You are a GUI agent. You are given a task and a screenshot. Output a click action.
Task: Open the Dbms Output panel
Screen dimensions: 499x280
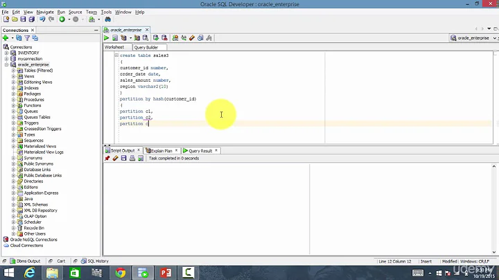25,261
